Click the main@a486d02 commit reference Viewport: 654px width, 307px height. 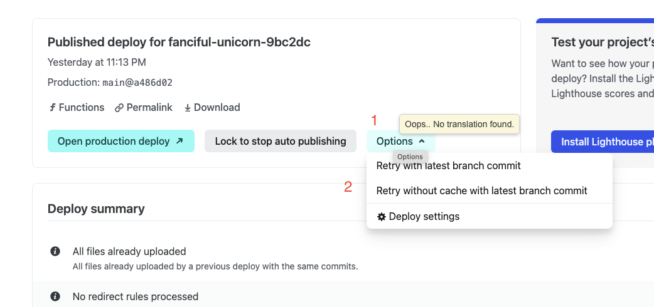[x=137, y=83]
